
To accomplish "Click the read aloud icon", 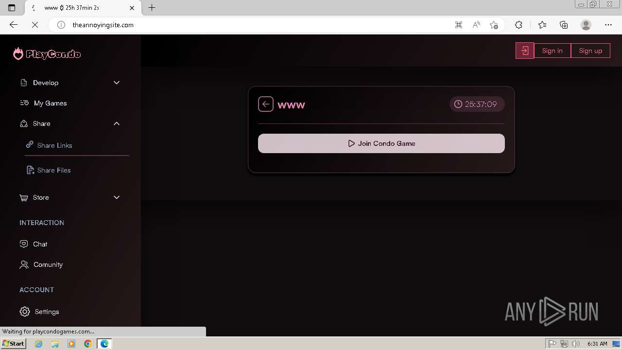I will [x=476, y=25].
